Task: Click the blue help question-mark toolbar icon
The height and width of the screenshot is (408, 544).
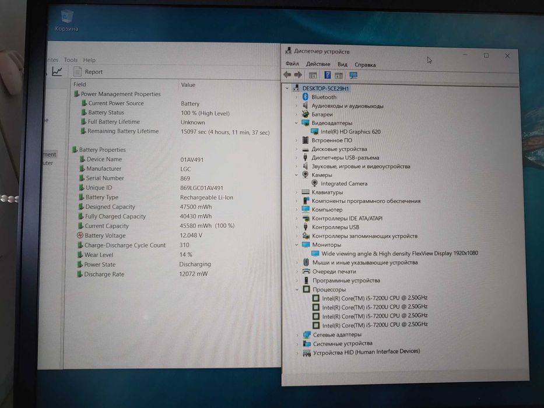Action: pos(327,75)
